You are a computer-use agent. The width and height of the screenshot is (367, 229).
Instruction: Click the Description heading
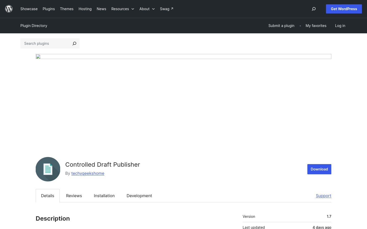click(53, 219)
